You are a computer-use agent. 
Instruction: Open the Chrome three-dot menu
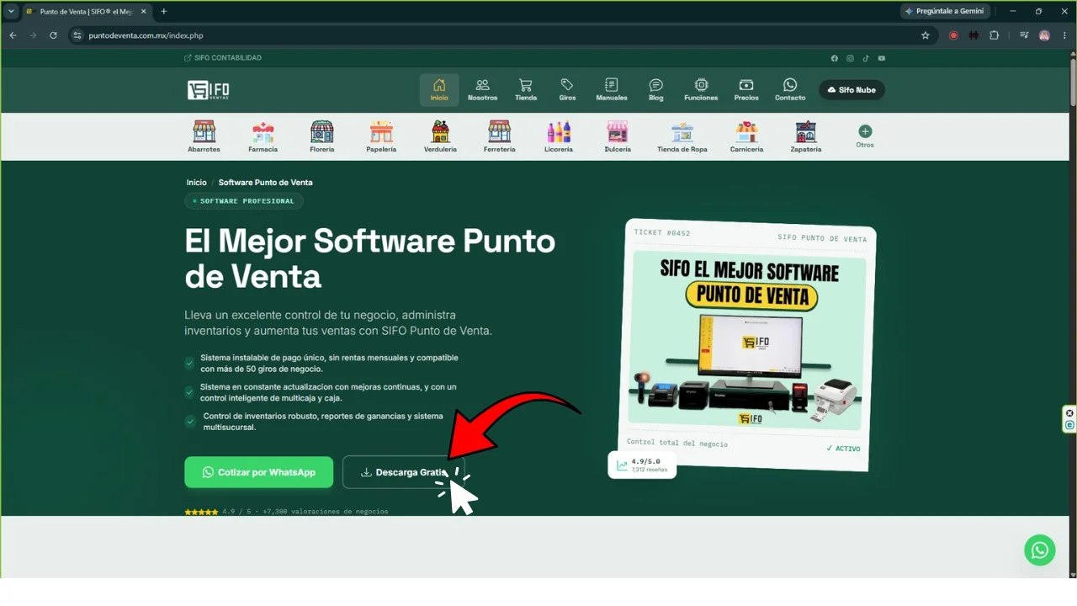1064,35
